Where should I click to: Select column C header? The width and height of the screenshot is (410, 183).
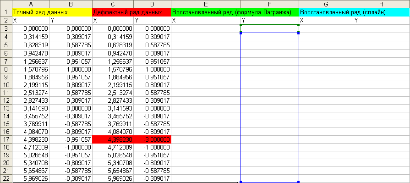coord(113,4)
